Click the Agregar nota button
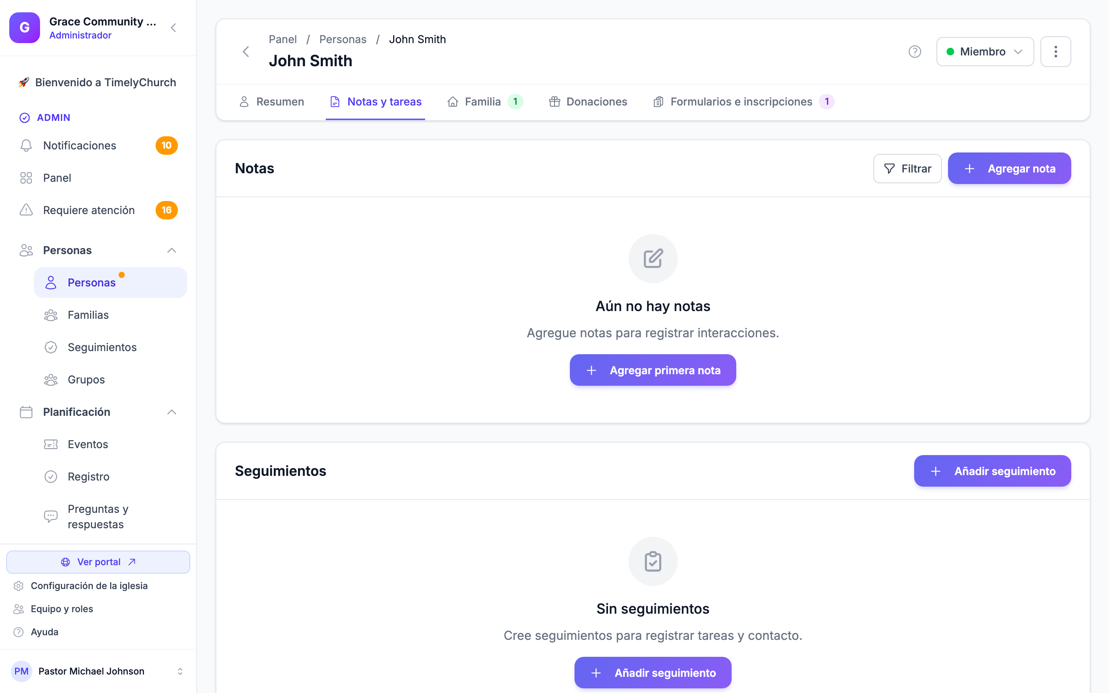This screenshot has width=1109, height=693. tap(1009, 169)
